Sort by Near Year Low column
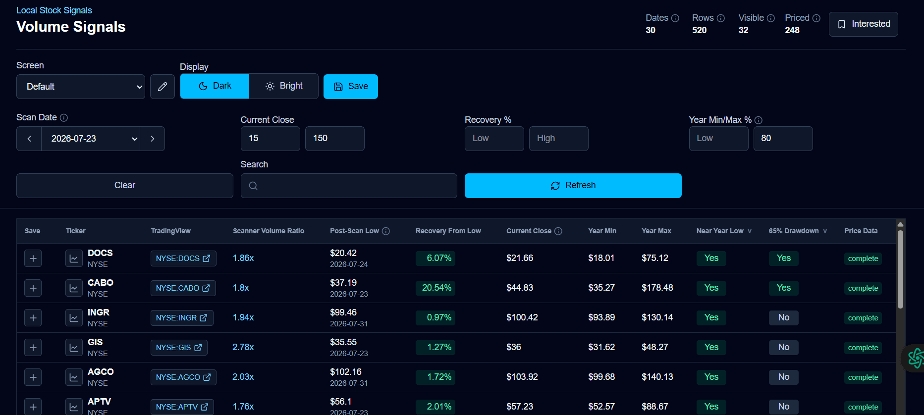The height and width of the screenshot is (415, 924). coord(724,231)
